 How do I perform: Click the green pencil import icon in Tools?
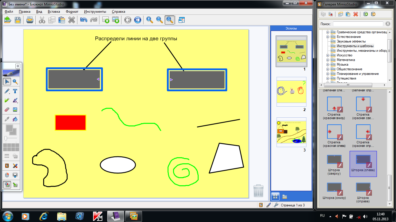[15, 185]
